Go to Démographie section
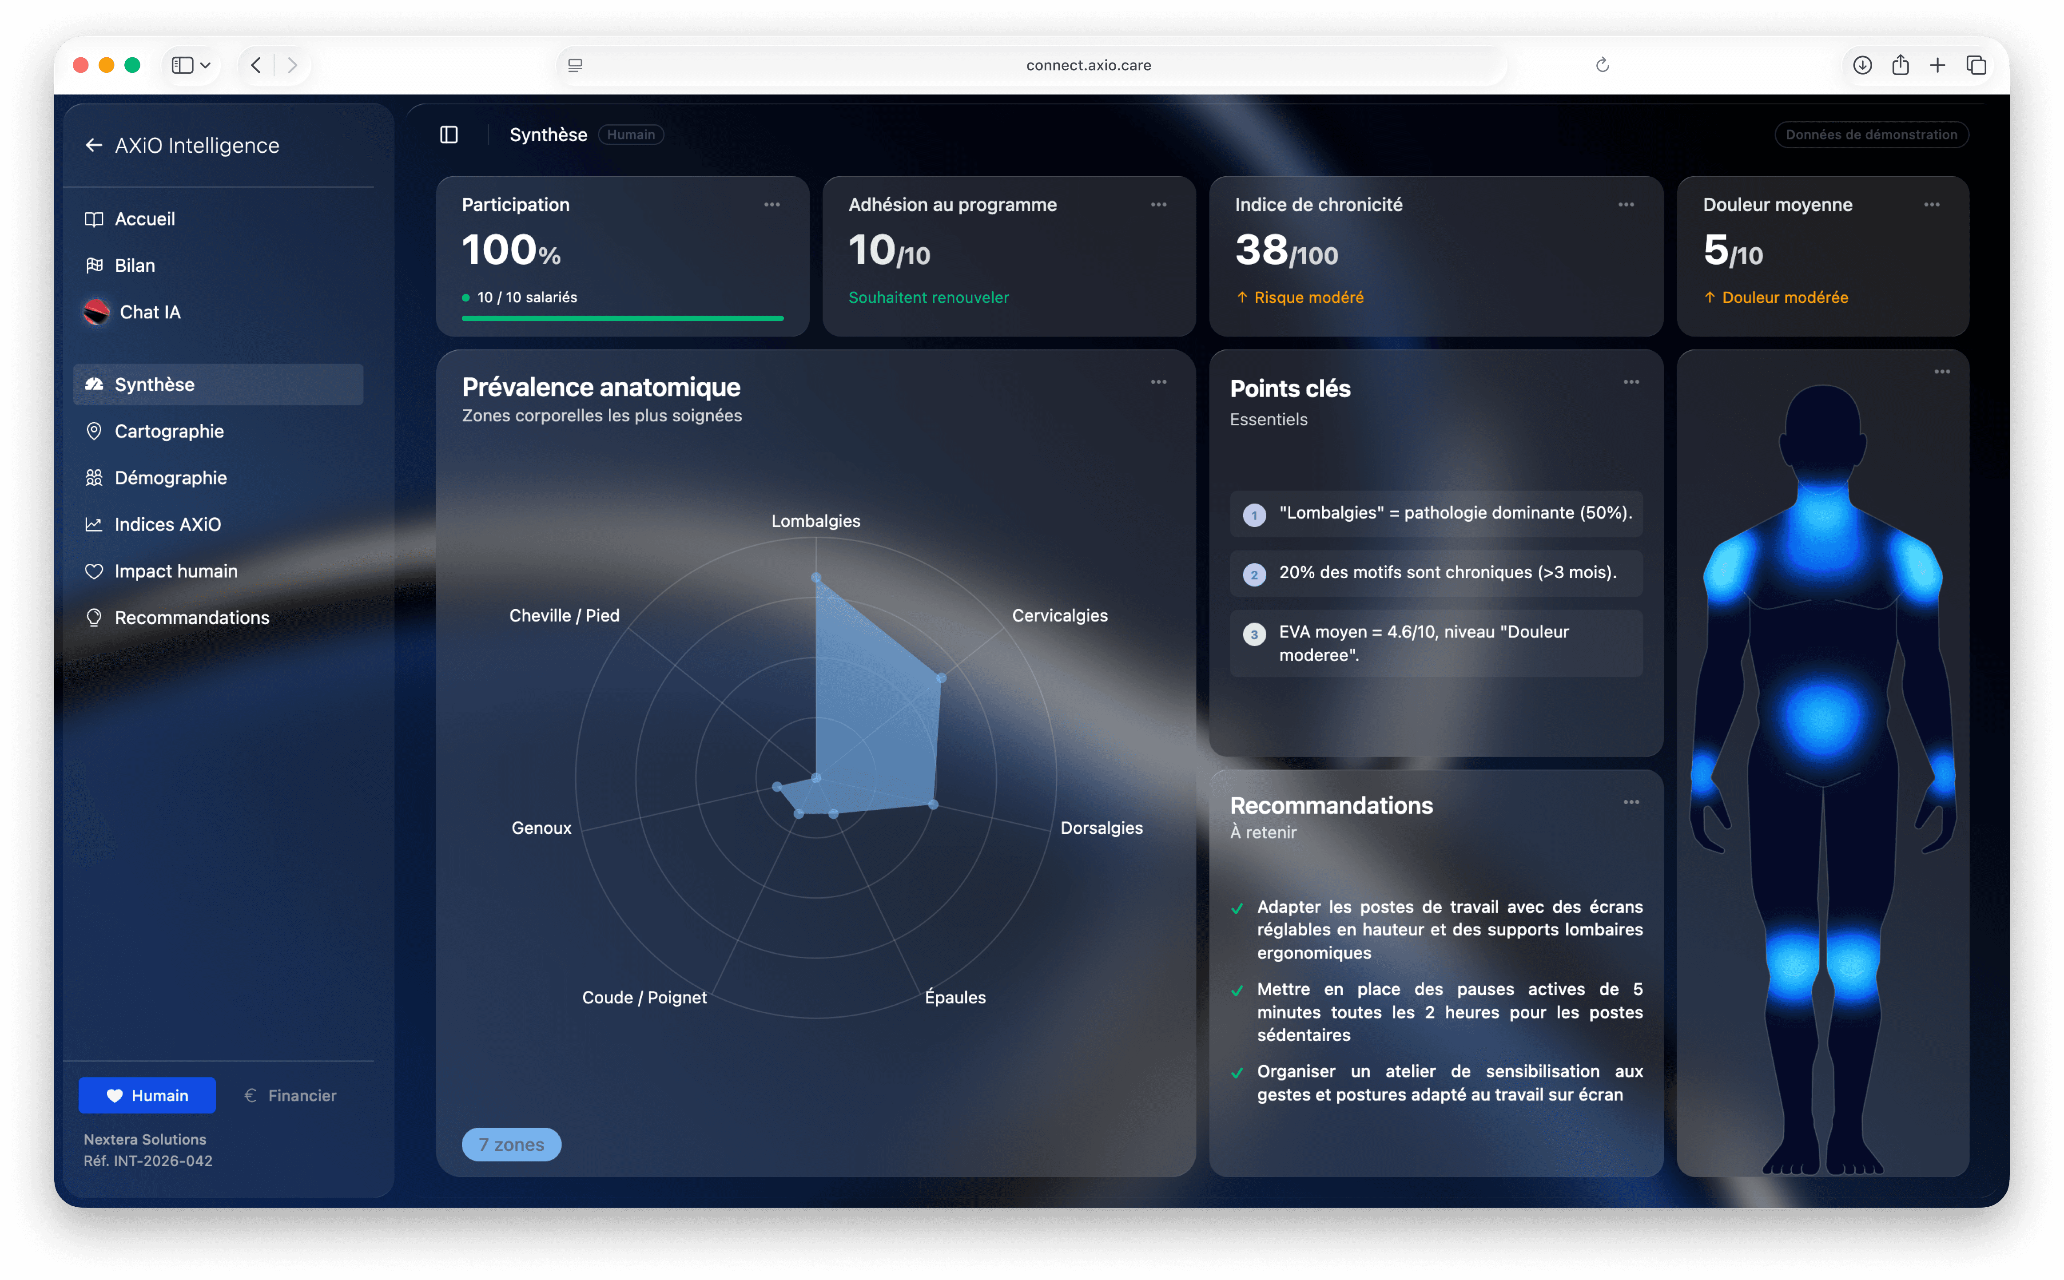Image resolution: width=2064 pixels, height=1280 pixels. pyautogui.click(x=170, y=477)
